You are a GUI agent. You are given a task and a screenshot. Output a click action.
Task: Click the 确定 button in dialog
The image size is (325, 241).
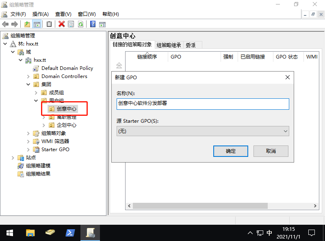tap(231, 151)
